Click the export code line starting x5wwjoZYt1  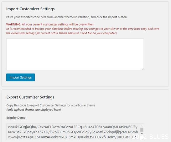click(x=72, y=137)
